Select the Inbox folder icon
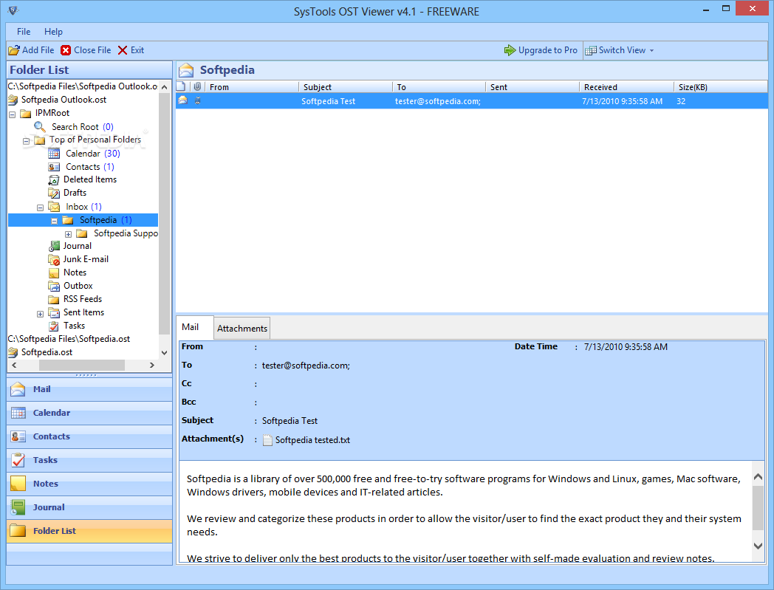The height and width of the screenshot is (590, 774). [55, 207]
